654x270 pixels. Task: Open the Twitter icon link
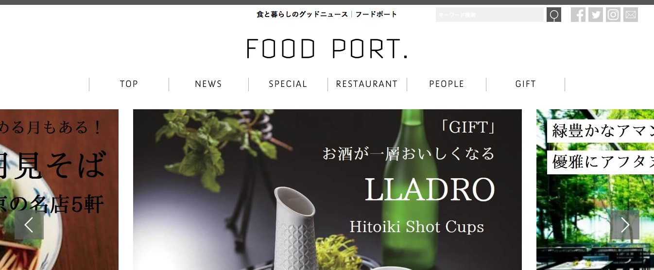pyautogui.click(x=596, y=15)
